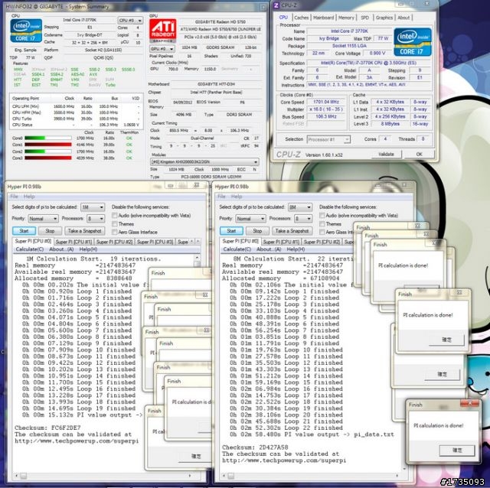Viewport: 490px width, 488px height.
Task: Open Help(H) submenu in right Hyper PI
Action: coord(296,249)
